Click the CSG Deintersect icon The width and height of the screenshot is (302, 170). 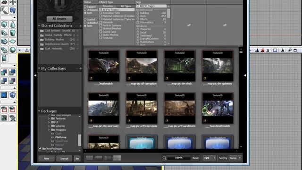point(13,81)
